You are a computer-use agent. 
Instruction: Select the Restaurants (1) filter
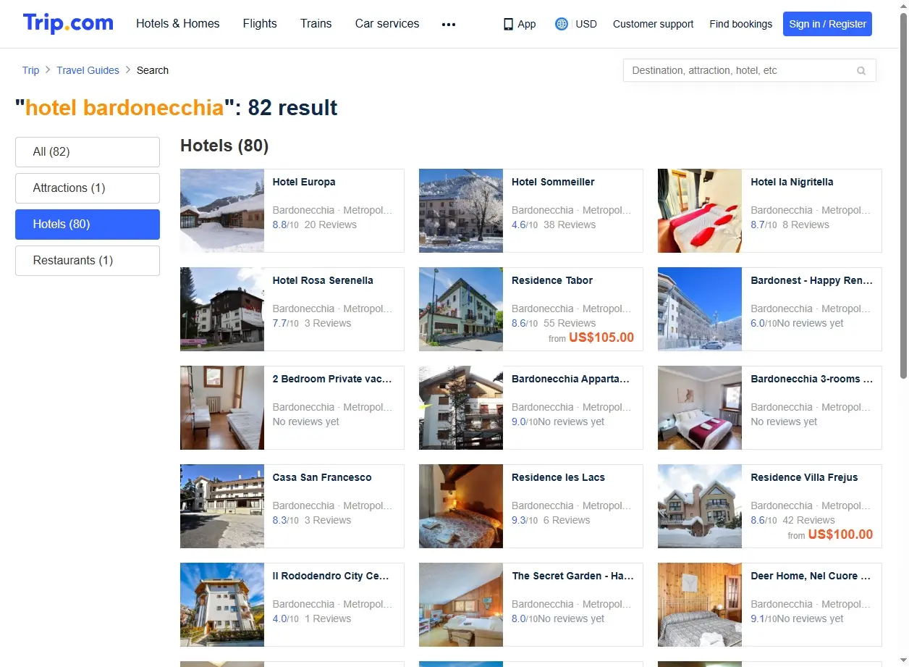[88, 261]
